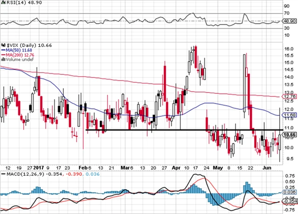The width and height of the screenshot is (298, 214).
Task: Click the Apr label on date axis
Action: click(x=175, y=166)
